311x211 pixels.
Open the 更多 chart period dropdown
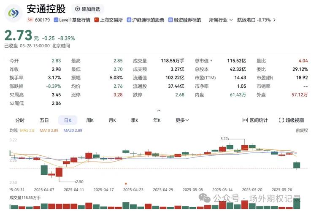tap(182, 120)
